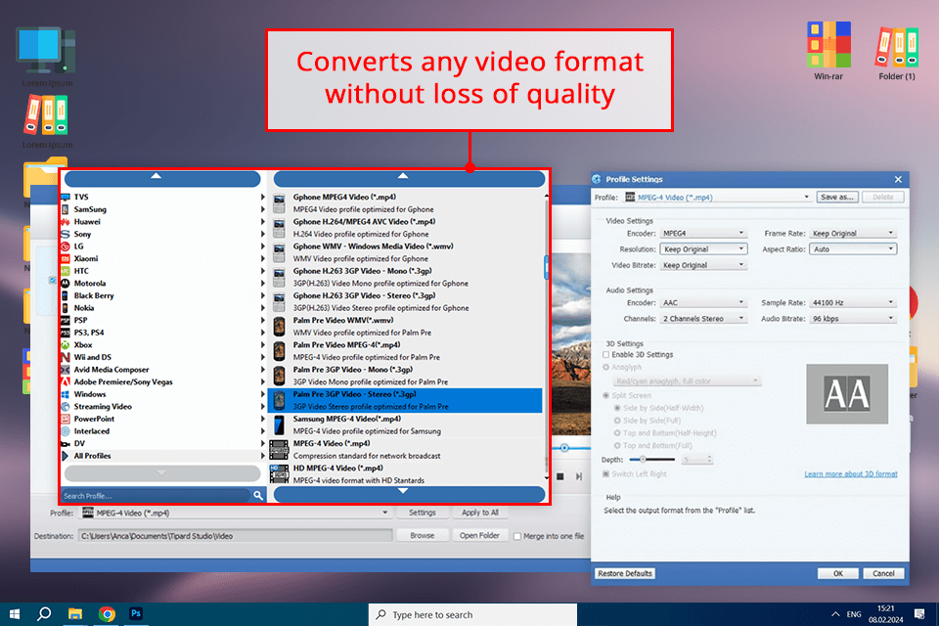Open the Frame Rate dropdown

pos(853,233)
